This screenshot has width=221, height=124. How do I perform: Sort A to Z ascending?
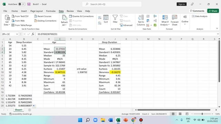(x=100, y=18)
